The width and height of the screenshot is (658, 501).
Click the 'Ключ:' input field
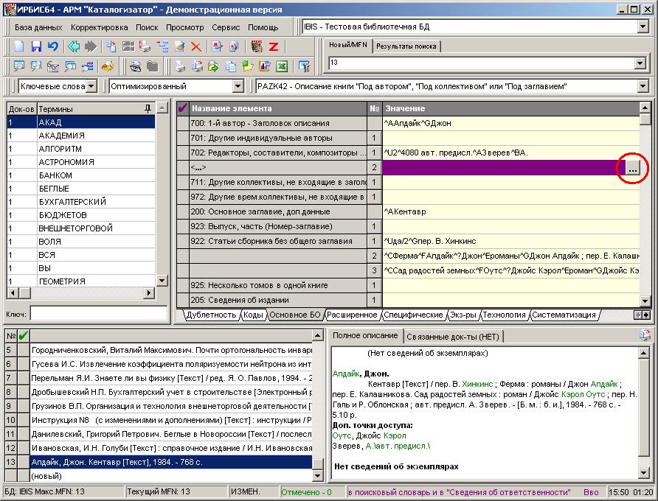pos(98,314)
